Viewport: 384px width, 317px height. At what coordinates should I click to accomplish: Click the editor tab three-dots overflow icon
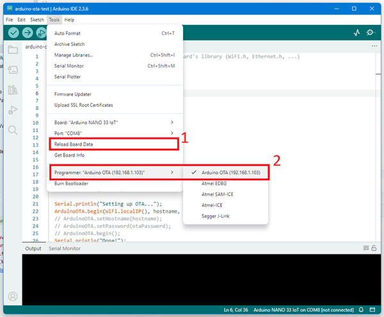374,46
